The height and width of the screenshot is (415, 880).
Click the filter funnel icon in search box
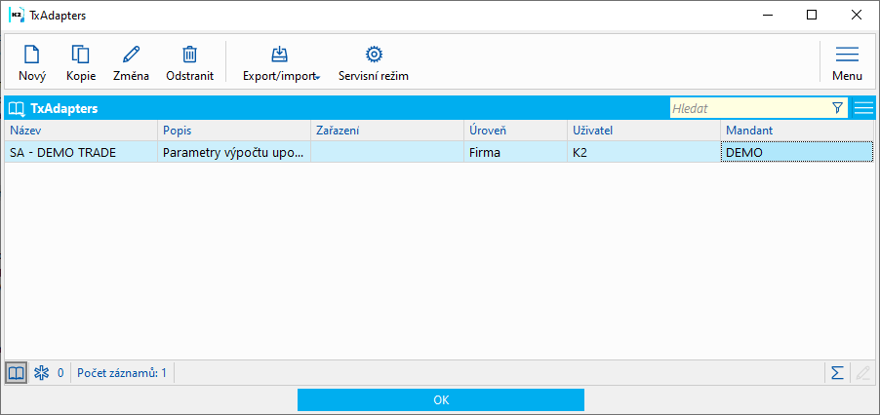coord(837,108)
